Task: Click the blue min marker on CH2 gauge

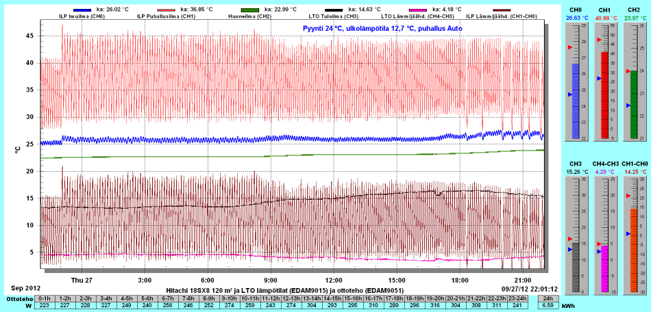Action: (626, 105)
